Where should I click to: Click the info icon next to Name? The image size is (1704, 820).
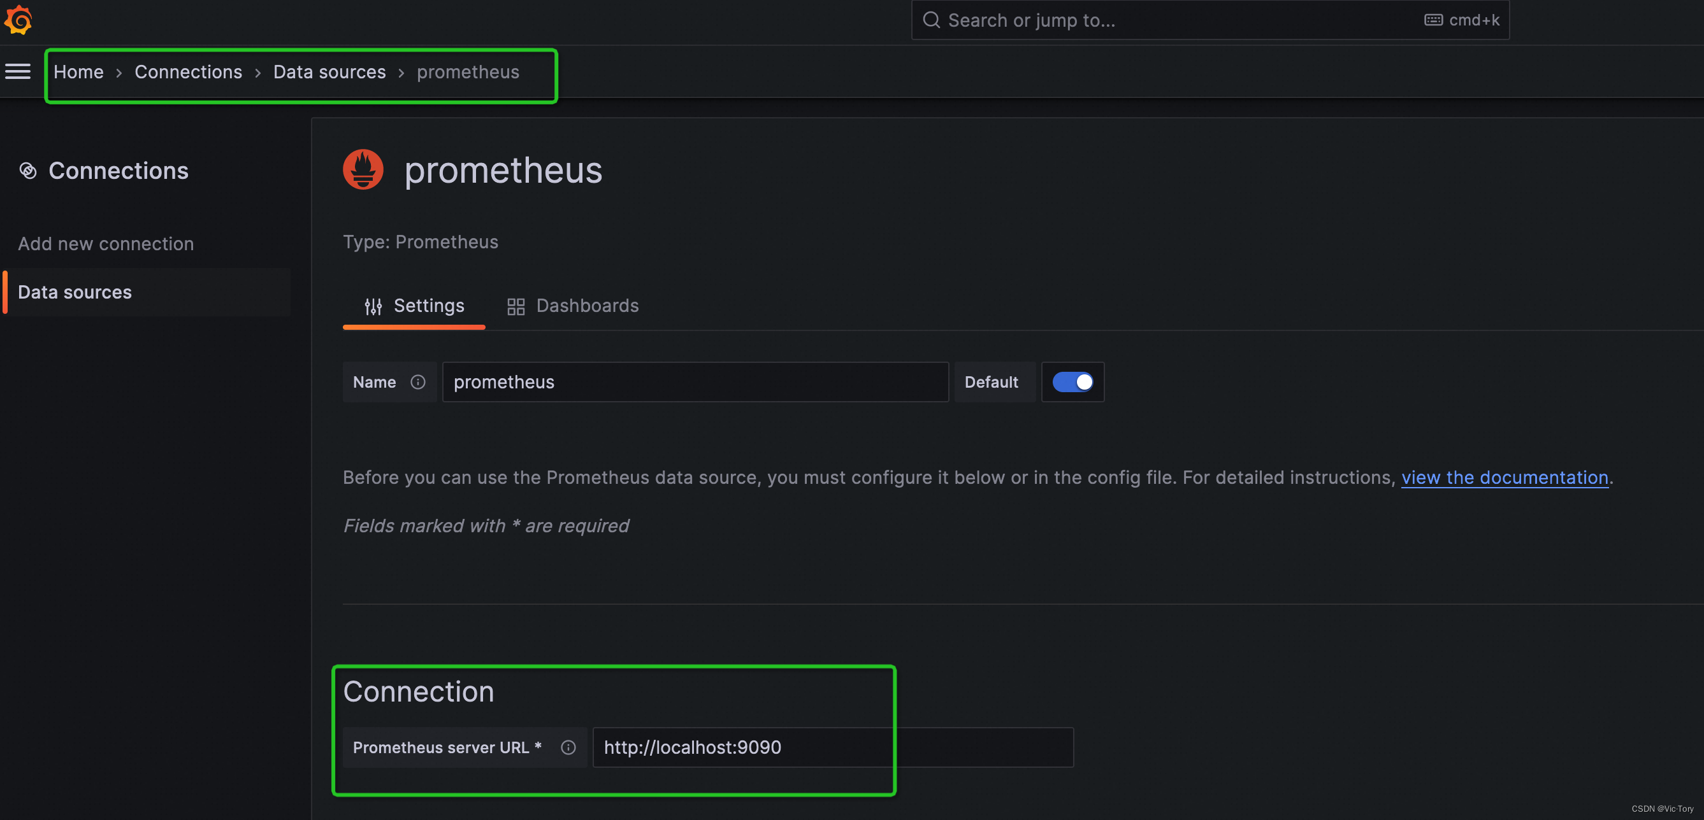[418, 382]
